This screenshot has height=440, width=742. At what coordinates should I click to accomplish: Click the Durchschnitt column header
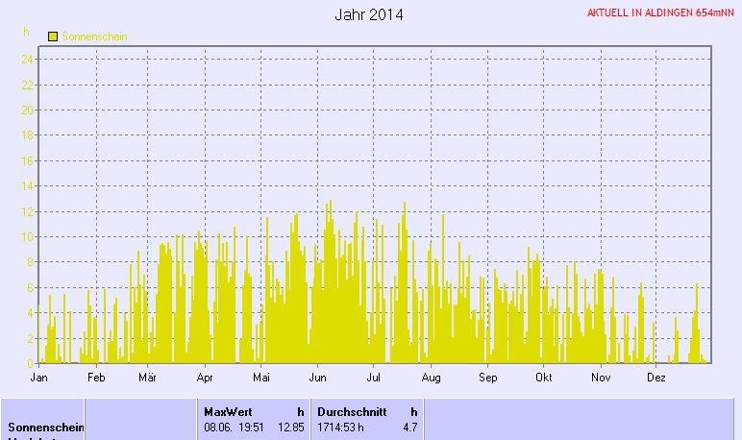pos(352,411)
